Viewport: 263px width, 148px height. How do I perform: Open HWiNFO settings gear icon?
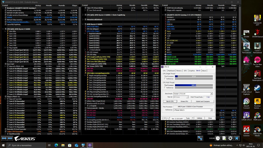point(230,138)
